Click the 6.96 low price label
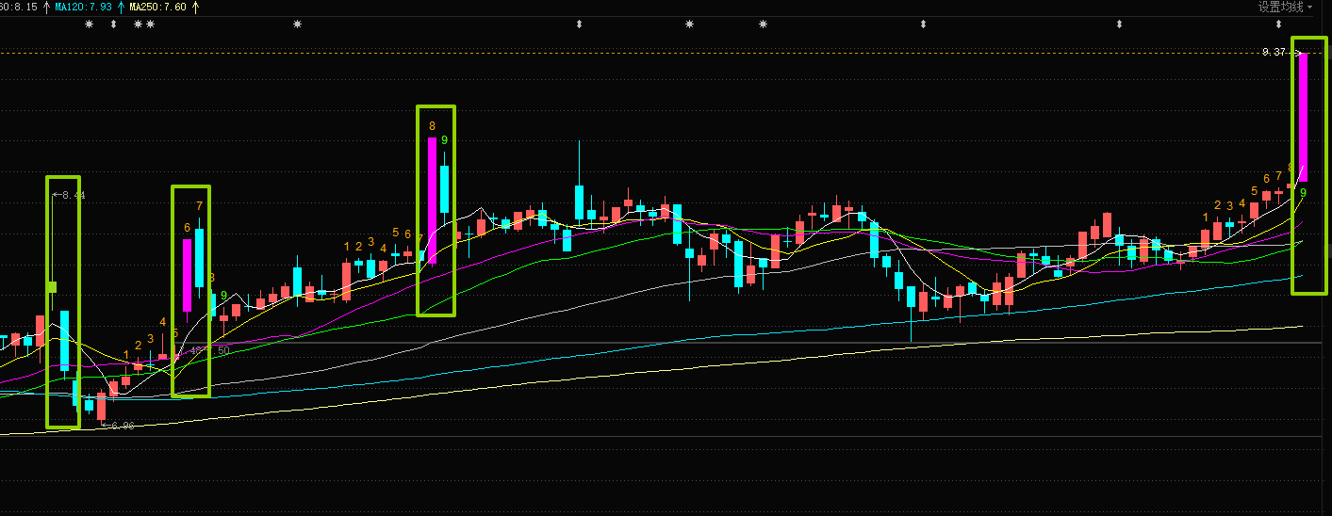This screenshot has height=516, width=1332. click(x=123, y=427)
